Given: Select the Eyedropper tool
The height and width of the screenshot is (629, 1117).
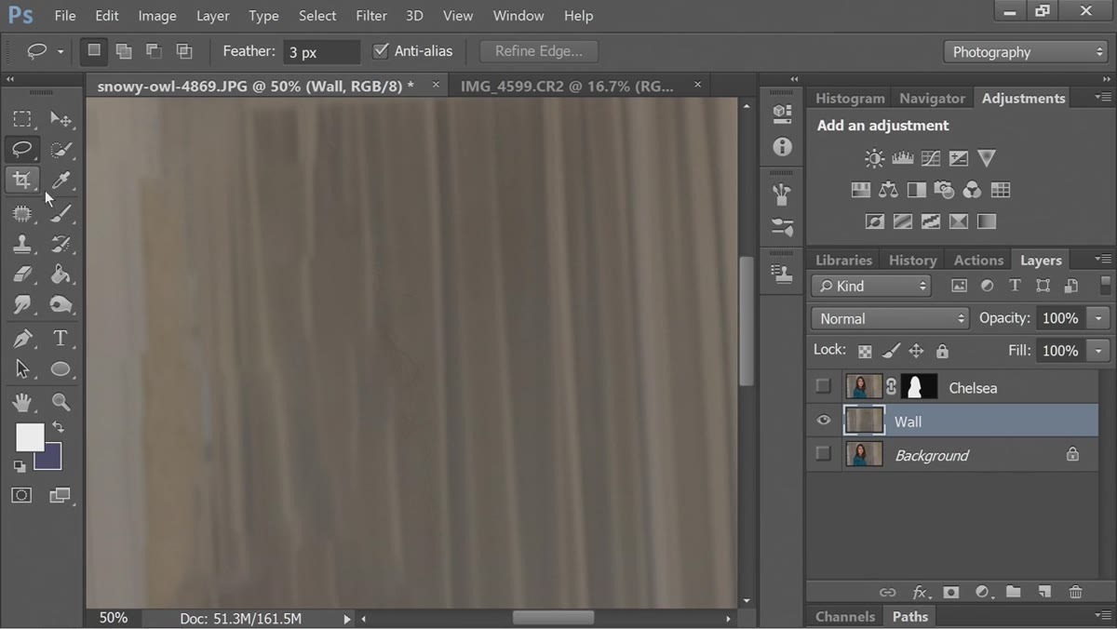Looking at the screenshot, I should tap(61, 181).
